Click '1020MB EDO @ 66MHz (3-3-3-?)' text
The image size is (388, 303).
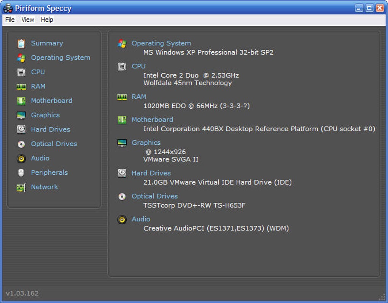[x=197, y=106]
